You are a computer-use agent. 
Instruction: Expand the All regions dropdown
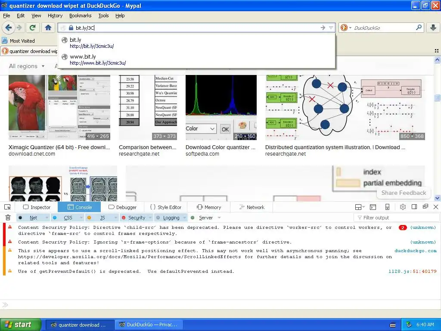(x=27, y=66)
